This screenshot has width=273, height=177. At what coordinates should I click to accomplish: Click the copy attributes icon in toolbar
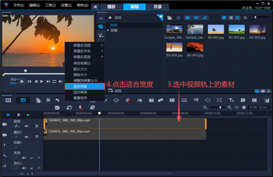(x=38, y=100)
